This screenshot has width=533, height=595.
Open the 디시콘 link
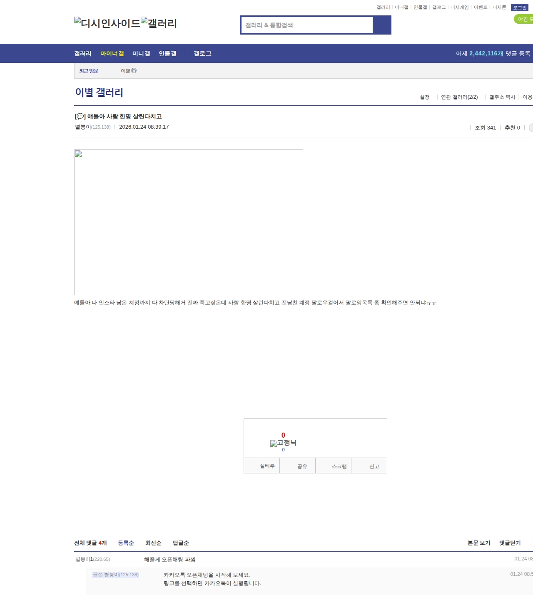tap(499, 7)
